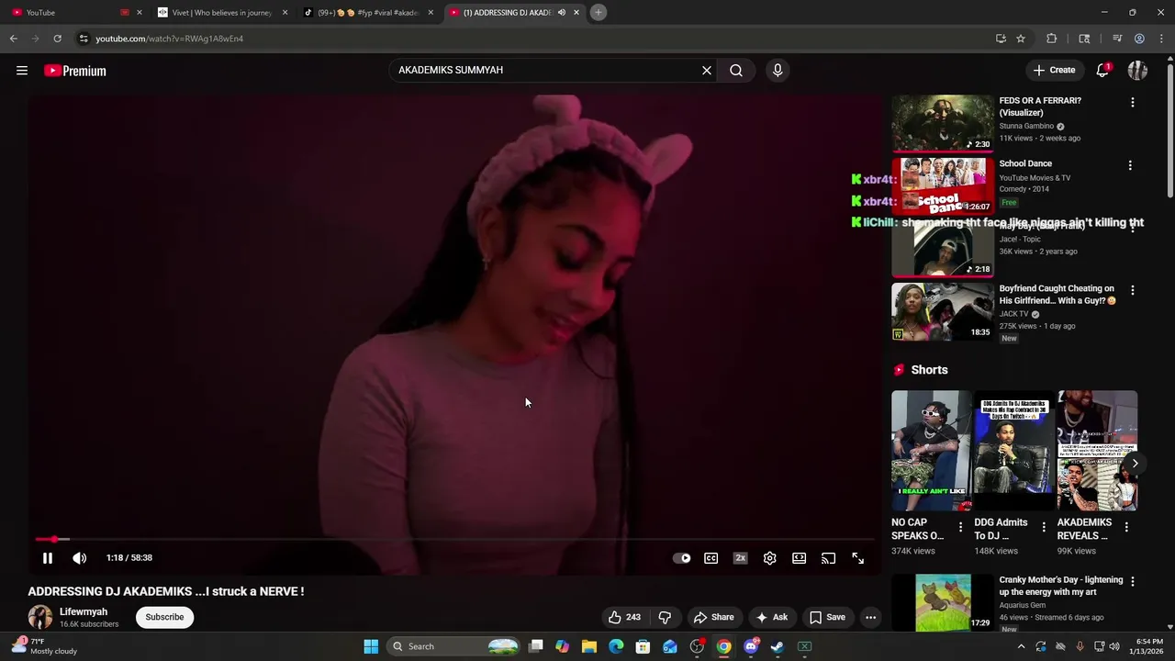Image resolution: width=1175 pixels, height=661 pixels.
Task: Switch to the TikTok #fyp tab
Action: pos(369,12)
